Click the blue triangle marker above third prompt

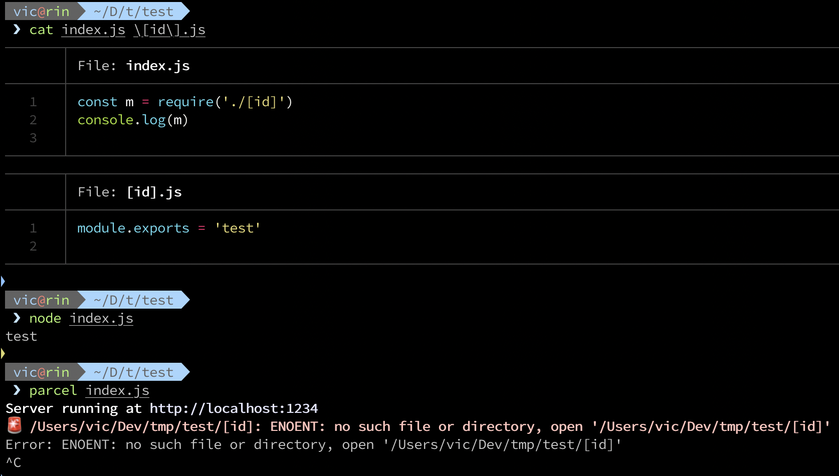click(x=3, y=353)
